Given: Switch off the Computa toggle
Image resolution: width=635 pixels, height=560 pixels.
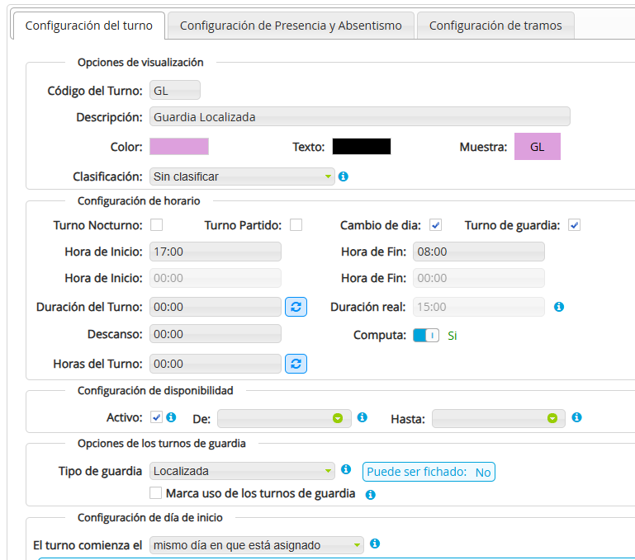Looking at the screenshot, I should tap(426, 336).
